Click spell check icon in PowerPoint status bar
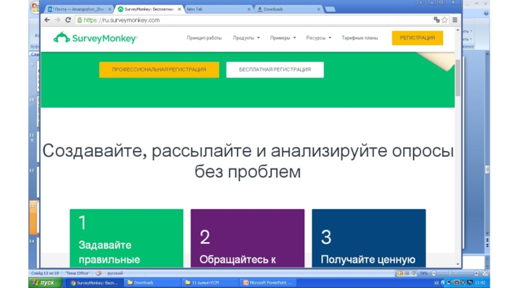512x288 pixels. (x=99, y=273)
